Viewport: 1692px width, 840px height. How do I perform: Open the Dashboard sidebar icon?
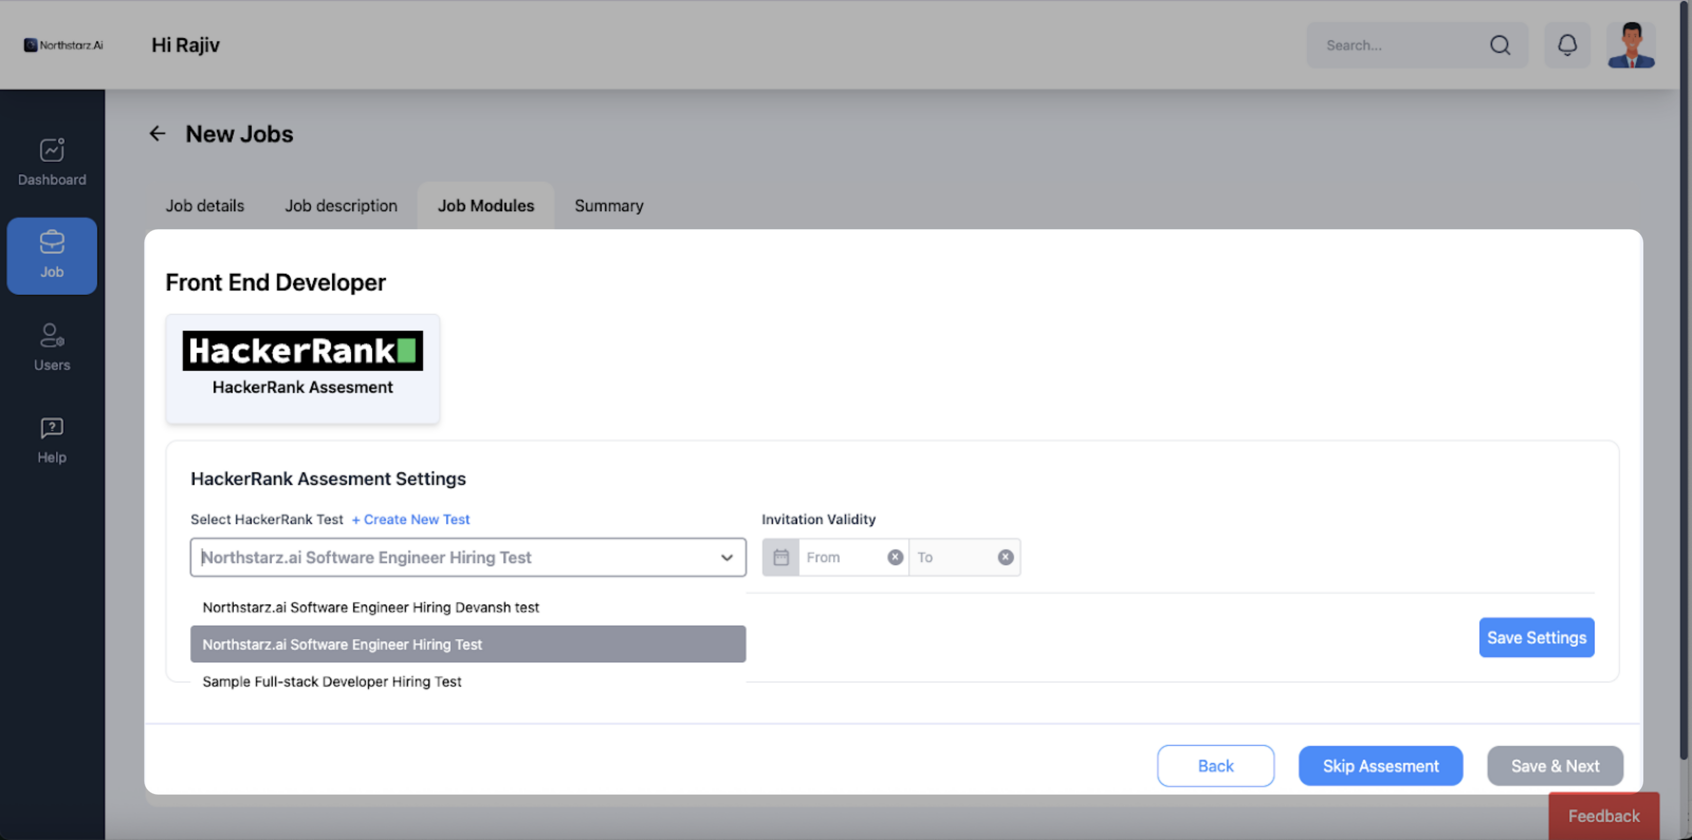[x=52, y=150]
